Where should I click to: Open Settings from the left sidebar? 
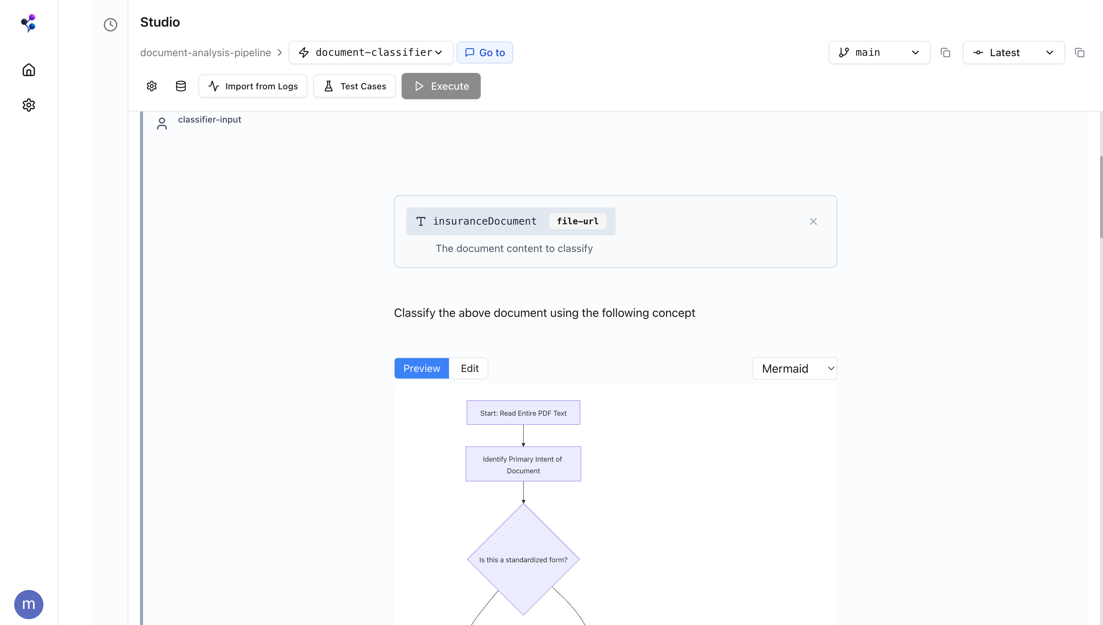(x=28, y=105)
